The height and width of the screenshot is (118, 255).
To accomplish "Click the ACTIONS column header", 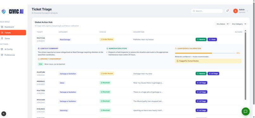I will (239, 32).
